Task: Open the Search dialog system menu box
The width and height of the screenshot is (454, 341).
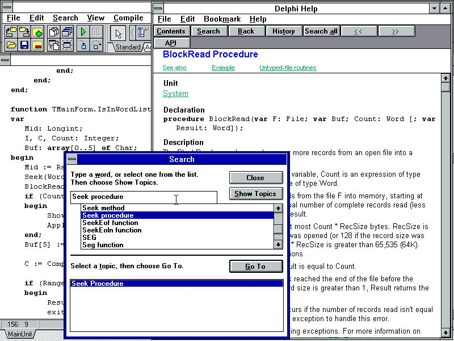Action: click(72, 159)
